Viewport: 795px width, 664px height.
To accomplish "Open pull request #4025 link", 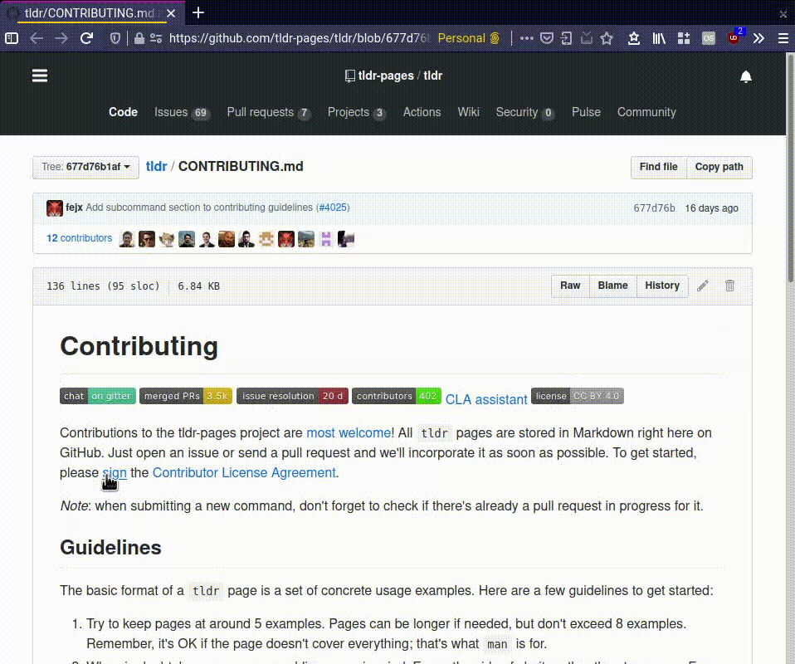I will 333,207.
